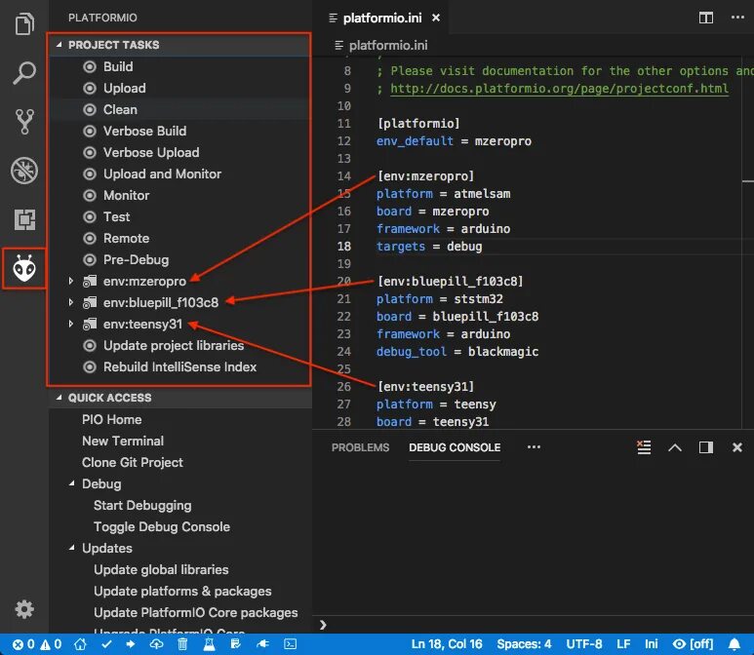Open the docs.platformio.org projectconf link
The height and width of the screenshot is (655, 754).
[559, 89]
